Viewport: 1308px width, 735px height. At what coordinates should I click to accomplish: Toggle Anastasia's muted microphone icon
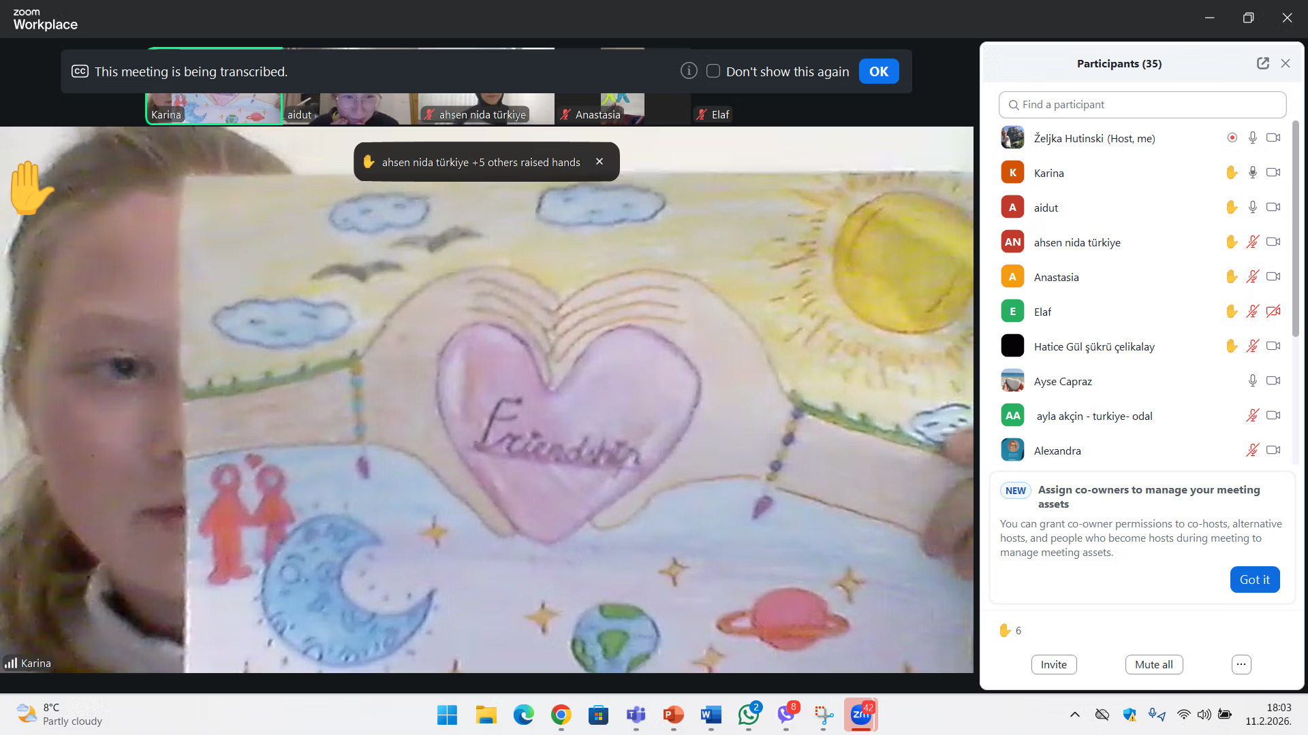(1252, 277)
